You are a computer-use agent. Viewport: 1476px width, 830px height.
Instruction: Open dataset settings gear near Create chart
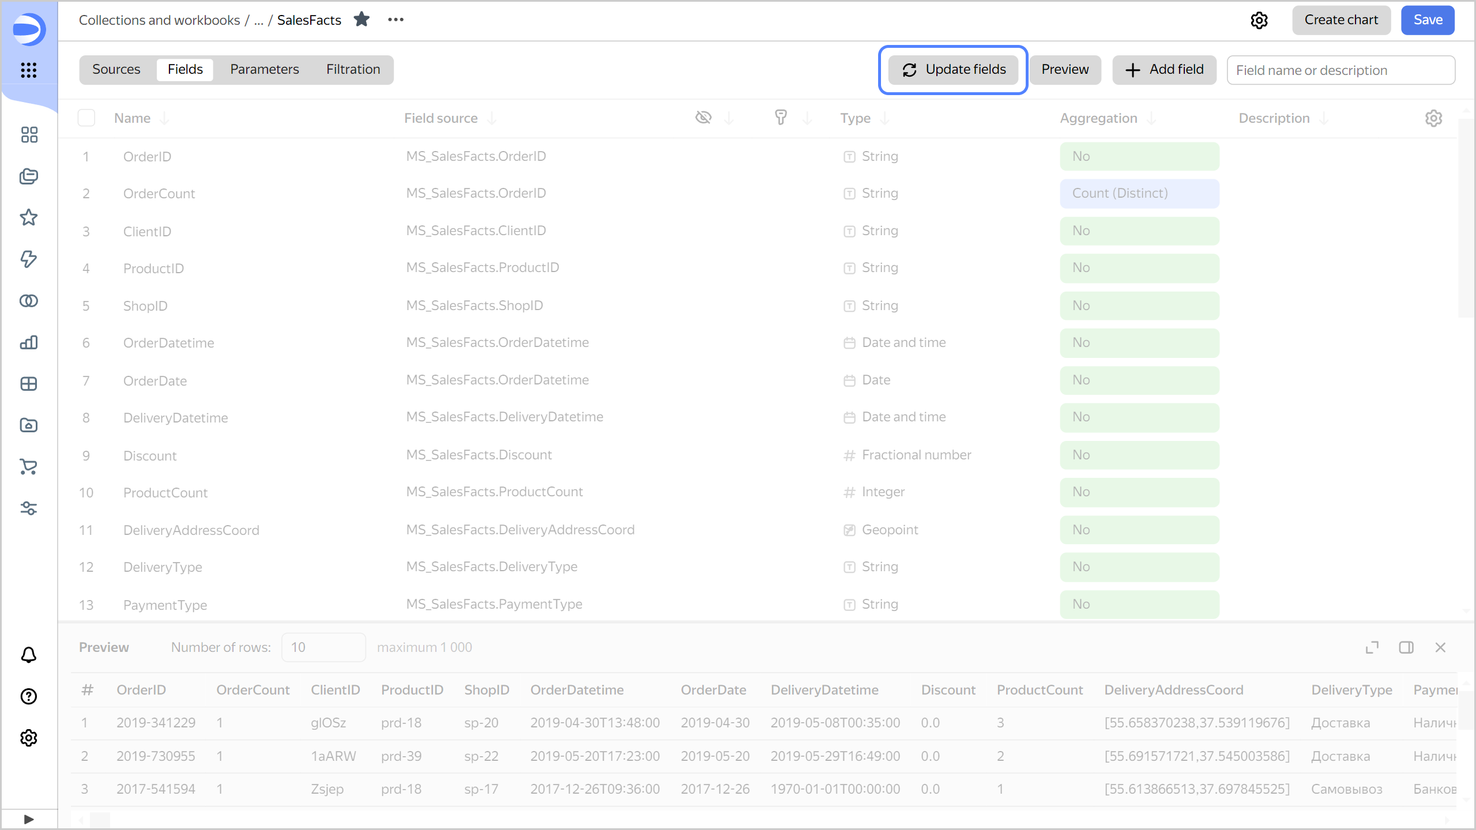1259,20
